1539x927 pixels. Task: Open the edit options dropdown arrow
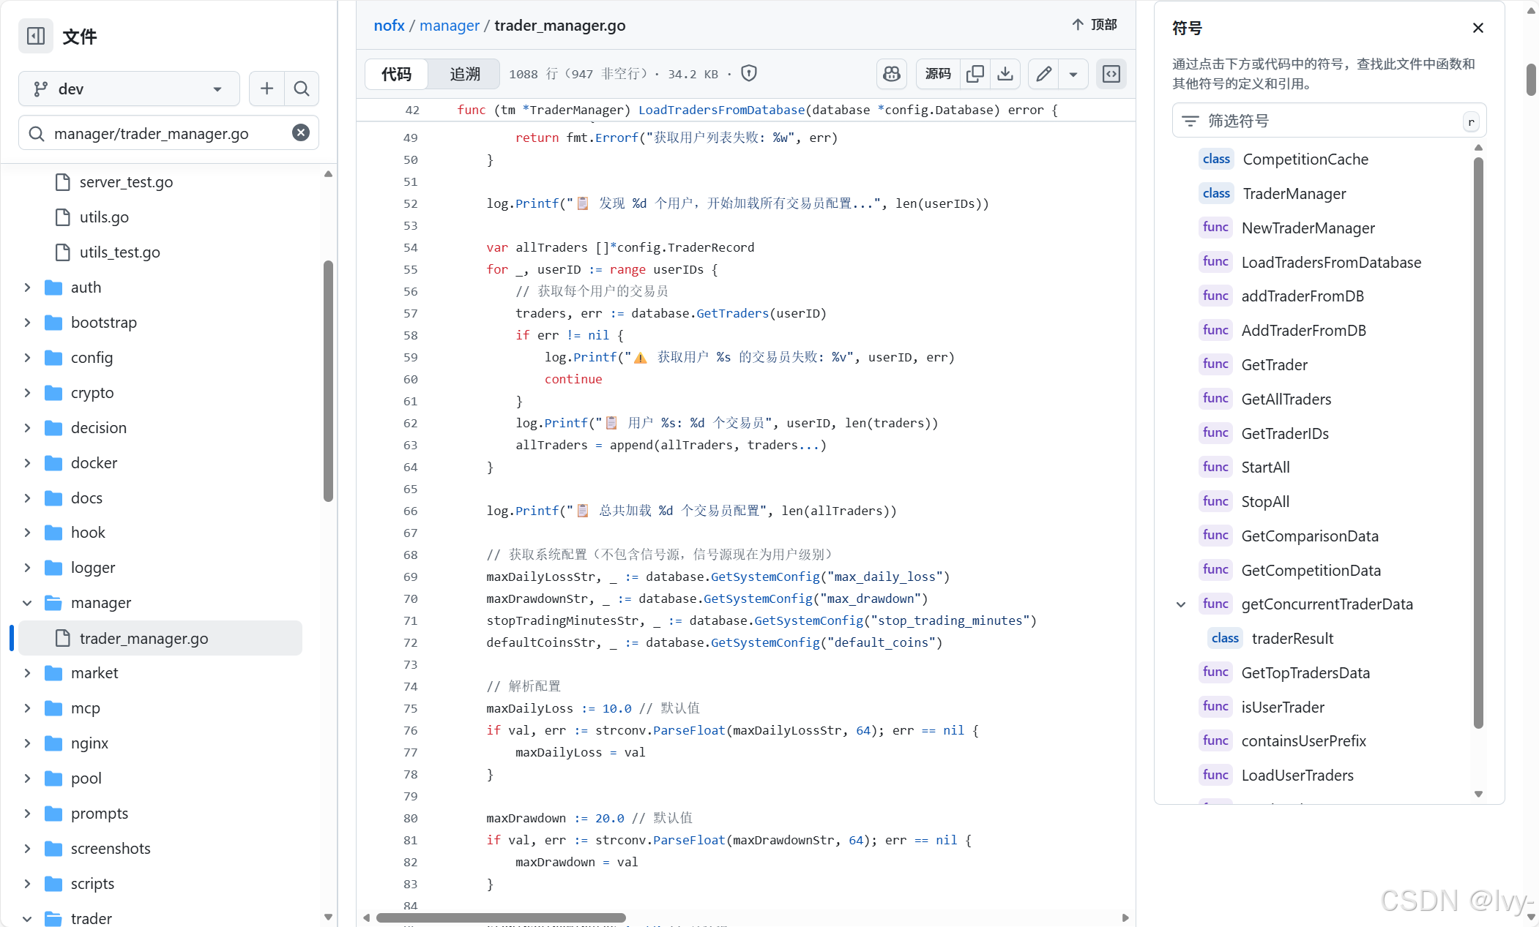point(1073,74)
